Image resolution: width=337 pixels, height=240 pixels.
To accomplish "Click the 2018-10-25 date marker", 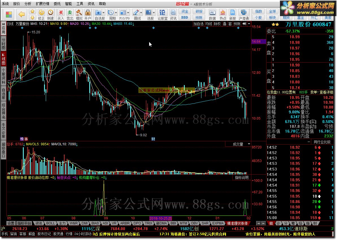I will click(x=160, y=218).
